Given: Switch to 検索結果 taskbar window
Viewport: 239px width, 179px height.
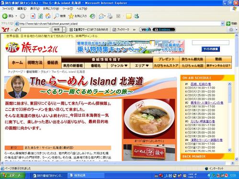Looking at the screenshot, I should (85, 176).
